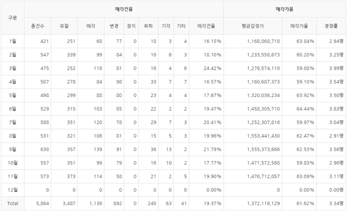Click the value 547 in 2월 row
The image size is (347, 211).
[44, 55]
